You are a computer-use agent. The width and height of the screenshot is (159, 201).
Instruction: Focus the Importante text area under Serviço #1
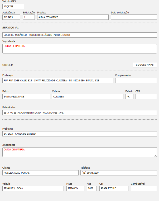point(79,48)
